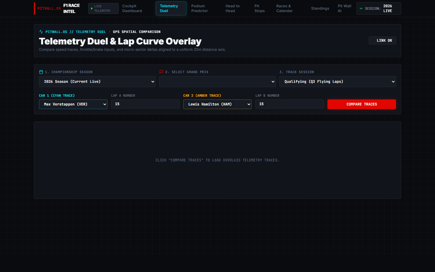This screenshot has width=435, height=272.
Task: Click the 'PITWALL.OS // TELEMETRY DUEL' breadcrumb text
Action: [76, 32]
